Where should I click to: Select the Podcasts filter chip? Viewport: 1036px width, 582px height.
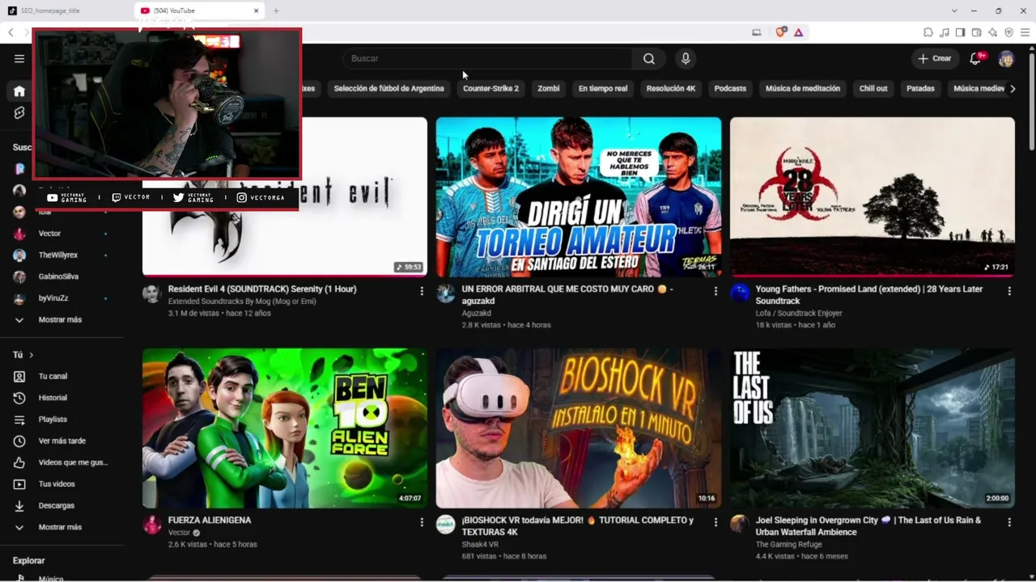coord(730,89)
